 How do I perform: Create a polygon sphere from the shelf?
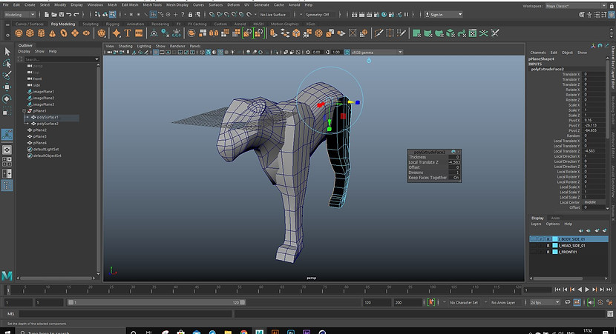19,33
